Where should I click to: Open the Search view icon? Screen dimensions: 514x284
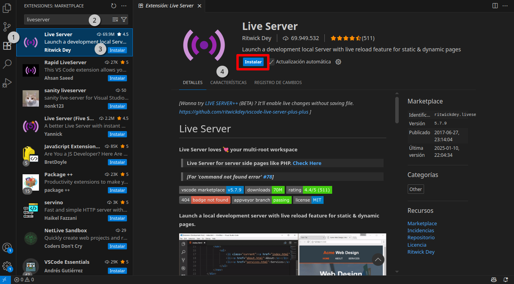click(7, 64)
